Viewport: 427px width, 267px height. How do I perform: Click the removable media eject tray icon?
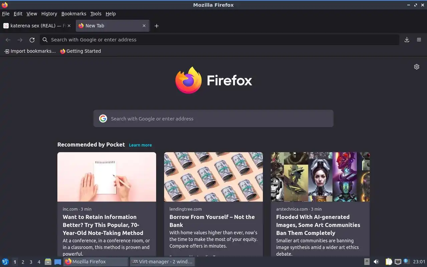point(367,262)
